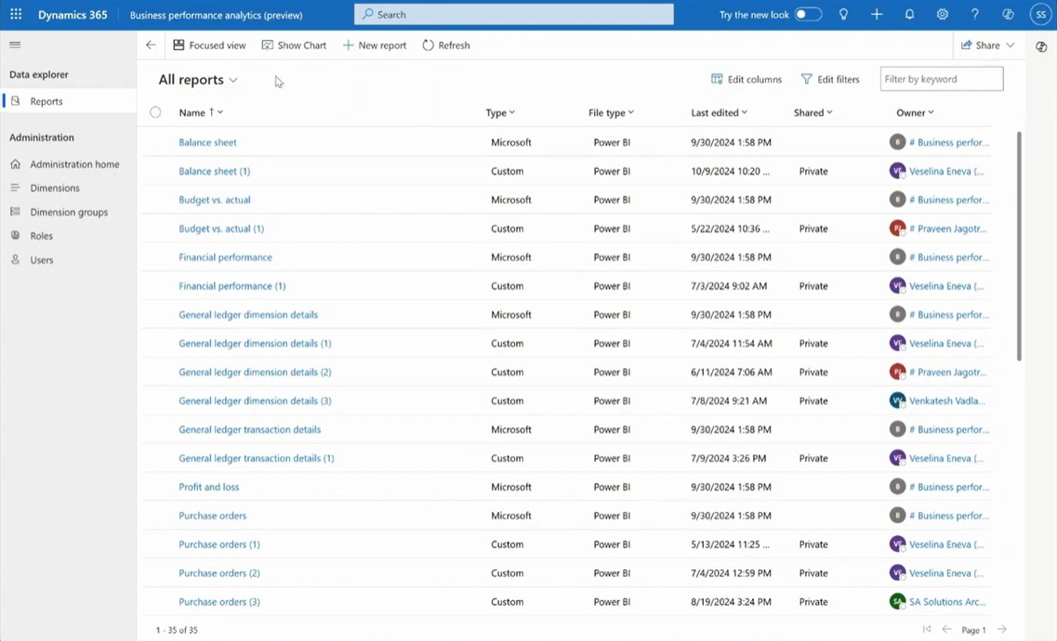Image resolution: width=1057 pixels, height=641 pixels.
Task: Open the notifications bell
Action: [909, 14]
